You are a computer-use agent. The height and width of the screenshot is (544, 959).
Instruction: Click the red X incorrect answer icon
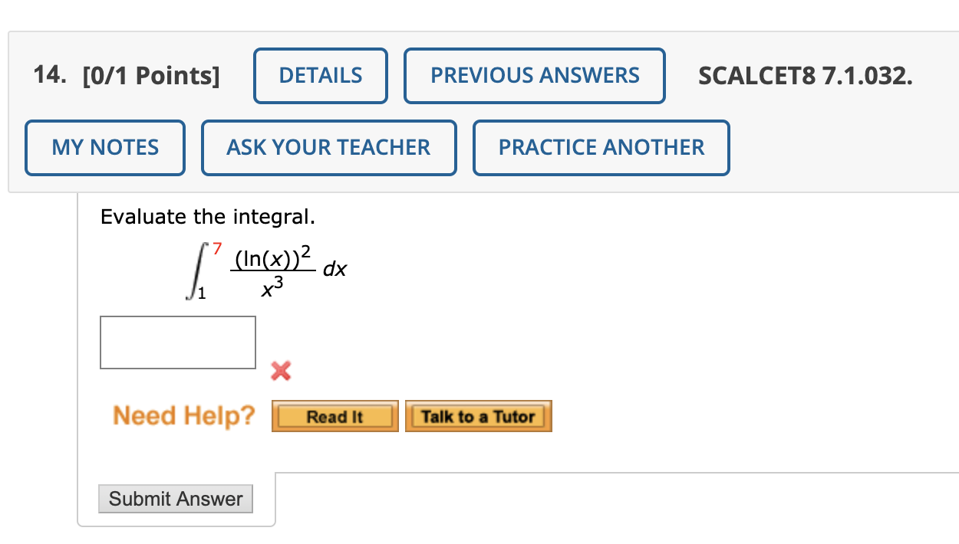pyautogui.click(x=281, y=371)
